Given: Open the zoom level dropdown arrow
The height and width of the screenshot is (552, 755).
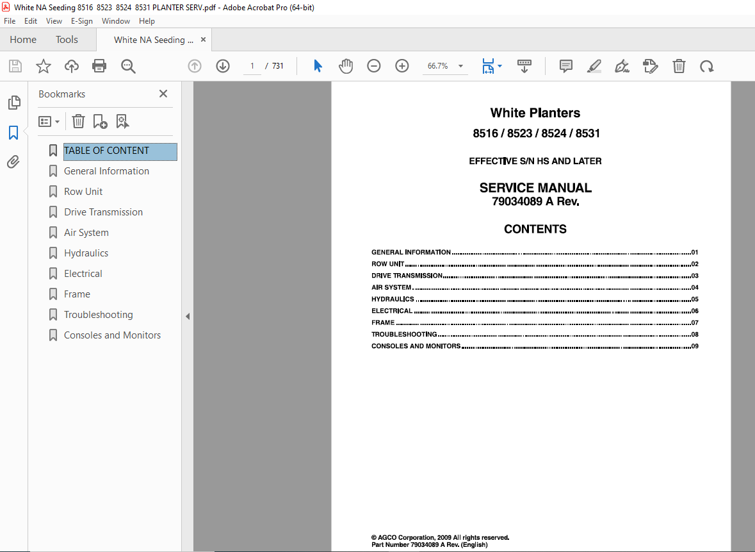Looking at the screenshot, I should click(461, 66).
